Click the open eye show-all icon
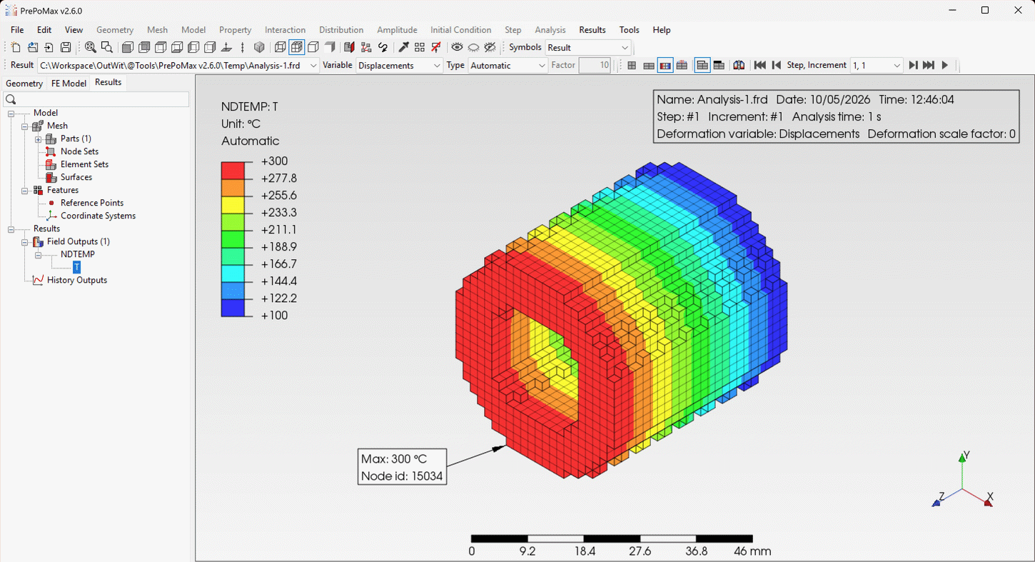This screenshot has height=562, width=1035. pos(457,47)
